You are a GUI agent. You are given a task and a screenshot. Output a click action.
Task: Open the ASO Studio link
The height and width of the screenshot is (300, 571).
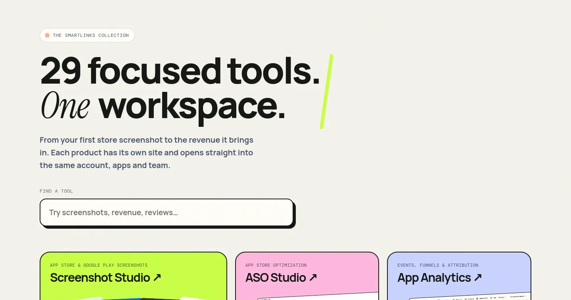(x=282, y=277)
